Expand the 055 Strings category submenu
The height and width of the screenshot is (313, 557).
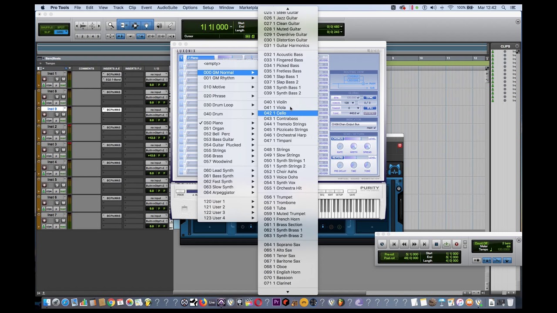pyautogui.click(x=227, y=150)
